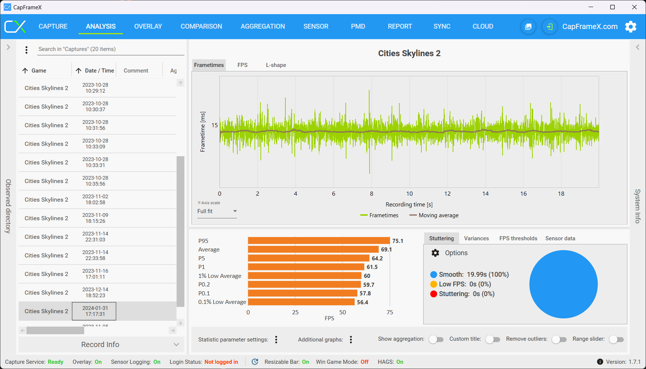Open the Y-Axis scale Full fit dropdown
This screenshot has width=646, height=369.
217,211
